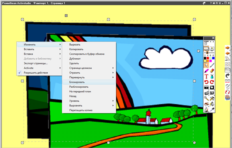Click the red Redo arrow
232x148 pixels.
point(212,82)
